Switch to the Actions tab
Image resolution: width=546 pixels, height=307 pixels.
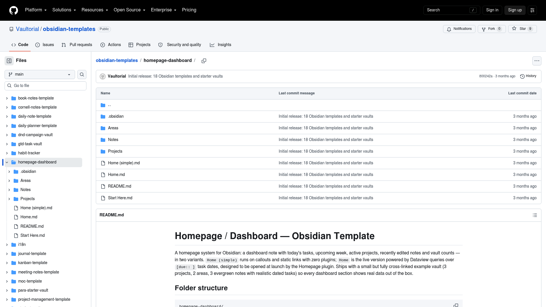[x=111, y=45]
